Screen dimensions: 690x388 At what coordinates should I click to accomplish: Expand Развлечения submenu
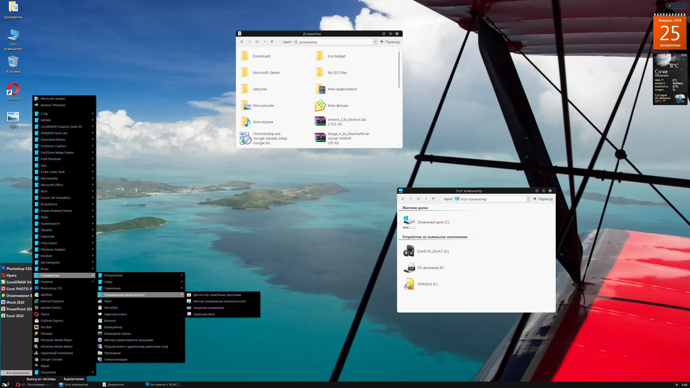click(141, 275)
